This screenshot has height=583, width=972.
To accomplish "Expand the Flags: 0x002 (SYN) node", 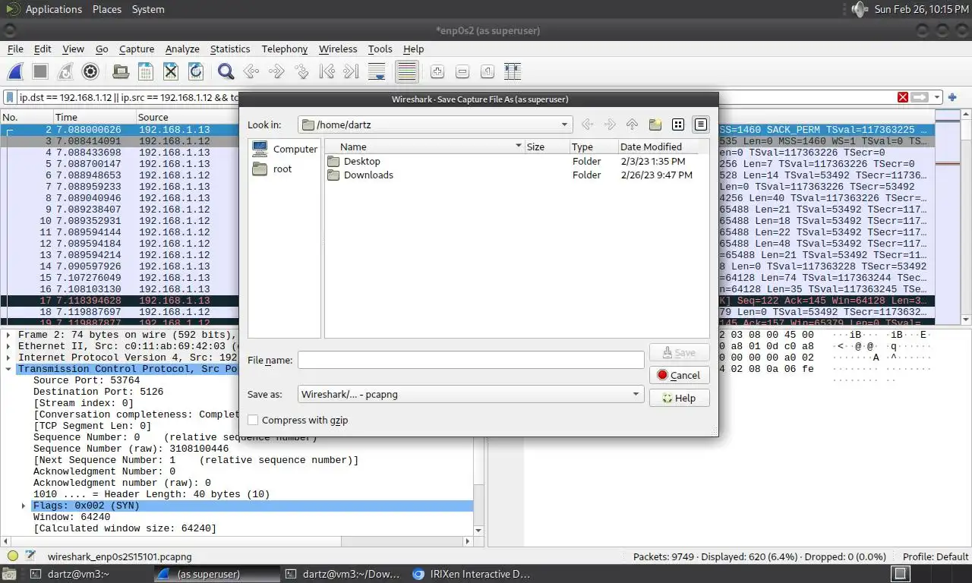I will tap(24, 506).
